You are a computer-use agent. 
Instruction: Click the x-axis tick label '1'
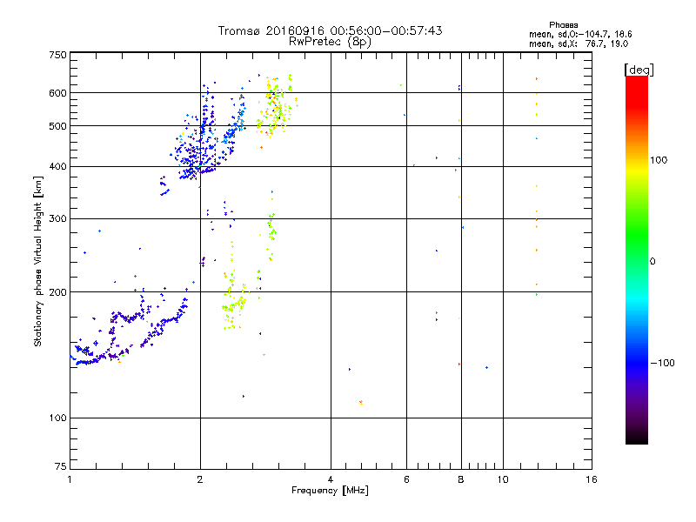click(x=70, y=479)
